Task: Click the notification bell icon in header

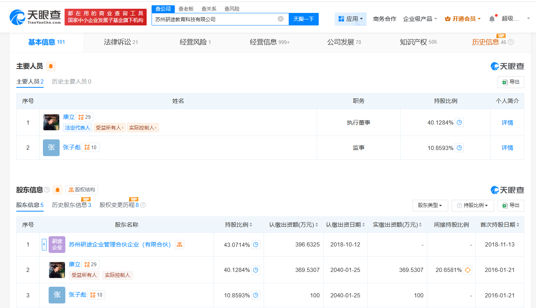Action: (492, 19)
